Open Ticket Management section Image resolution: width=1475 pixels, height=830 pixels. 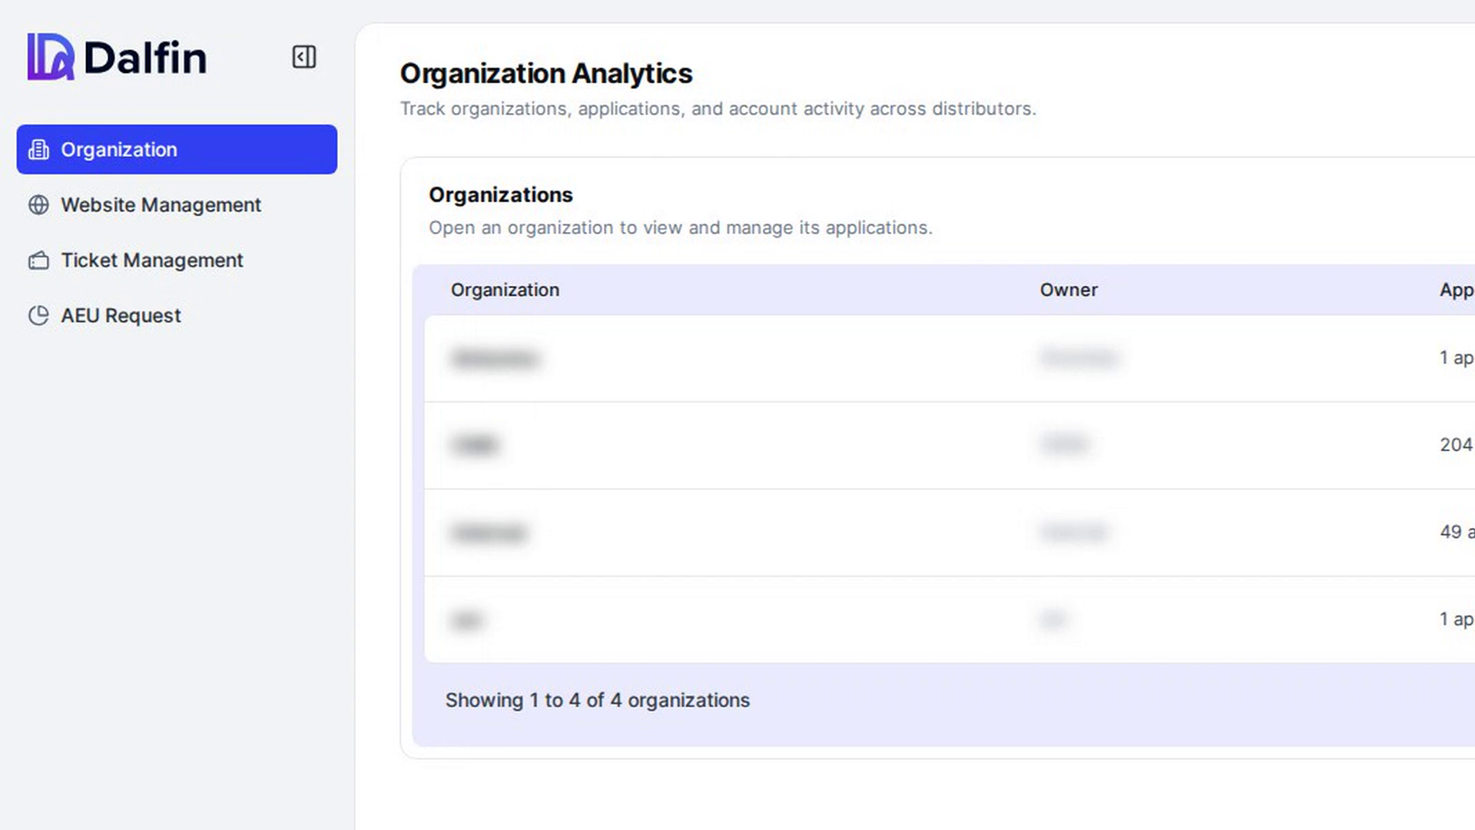[x=177, y=261]
